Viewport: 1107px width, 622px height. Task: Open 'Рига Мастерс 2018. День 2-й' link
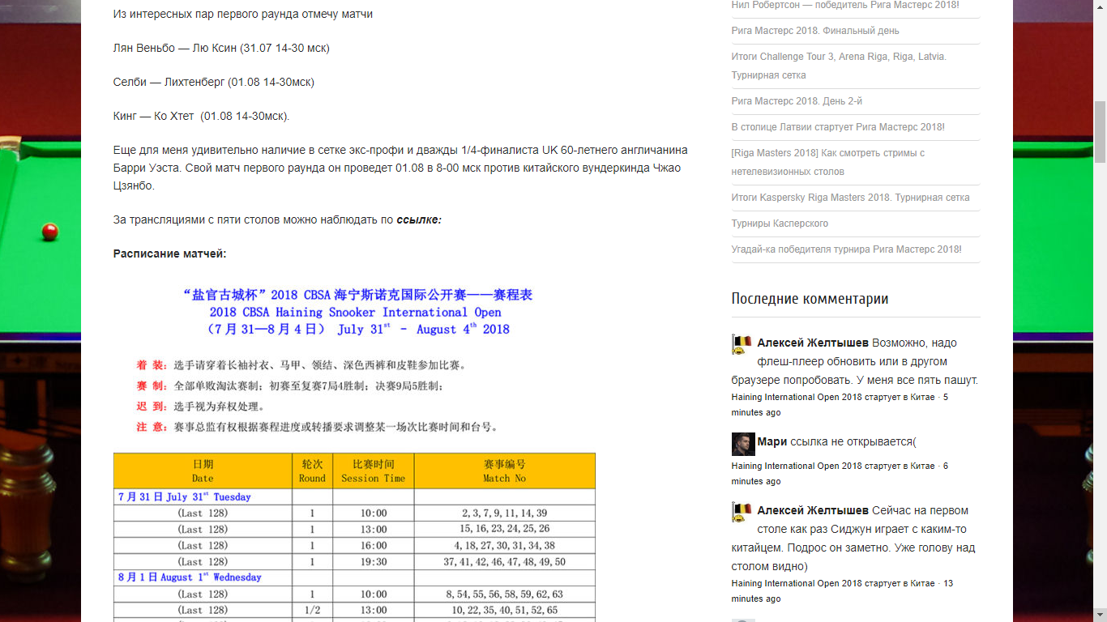797,101
